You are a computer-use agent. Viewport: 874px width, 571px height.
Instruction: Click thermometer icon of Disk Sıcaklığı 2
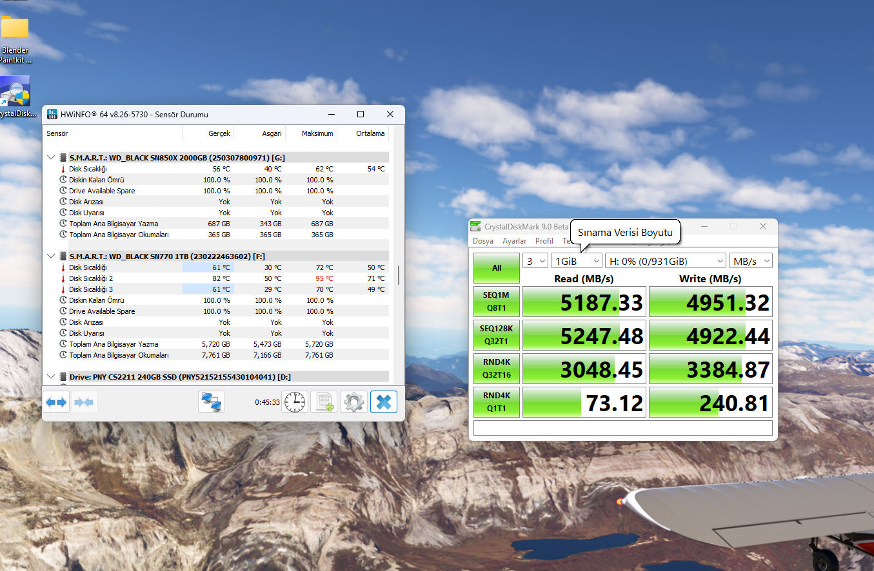pyautogui.click(x=63, y=278)
